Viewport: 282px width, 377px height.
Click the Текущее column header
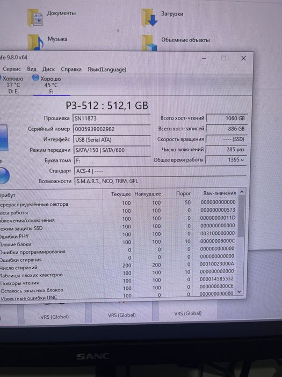[121, 194]
